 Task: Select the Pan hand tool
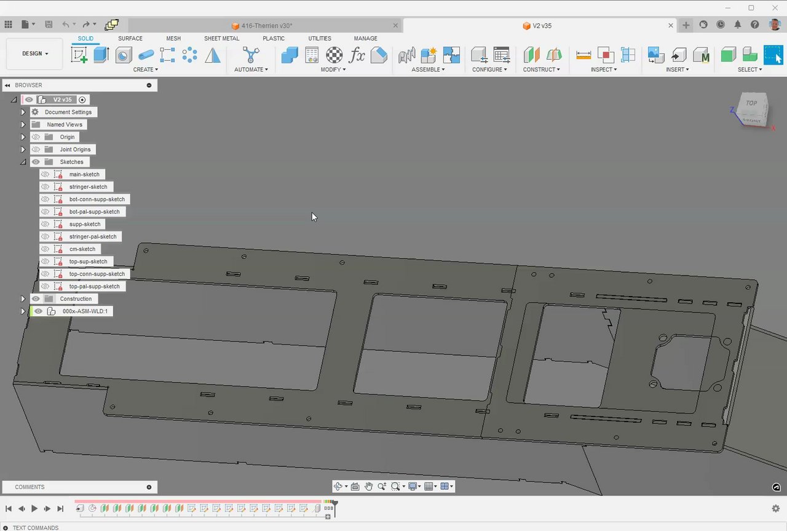(368, 487)
